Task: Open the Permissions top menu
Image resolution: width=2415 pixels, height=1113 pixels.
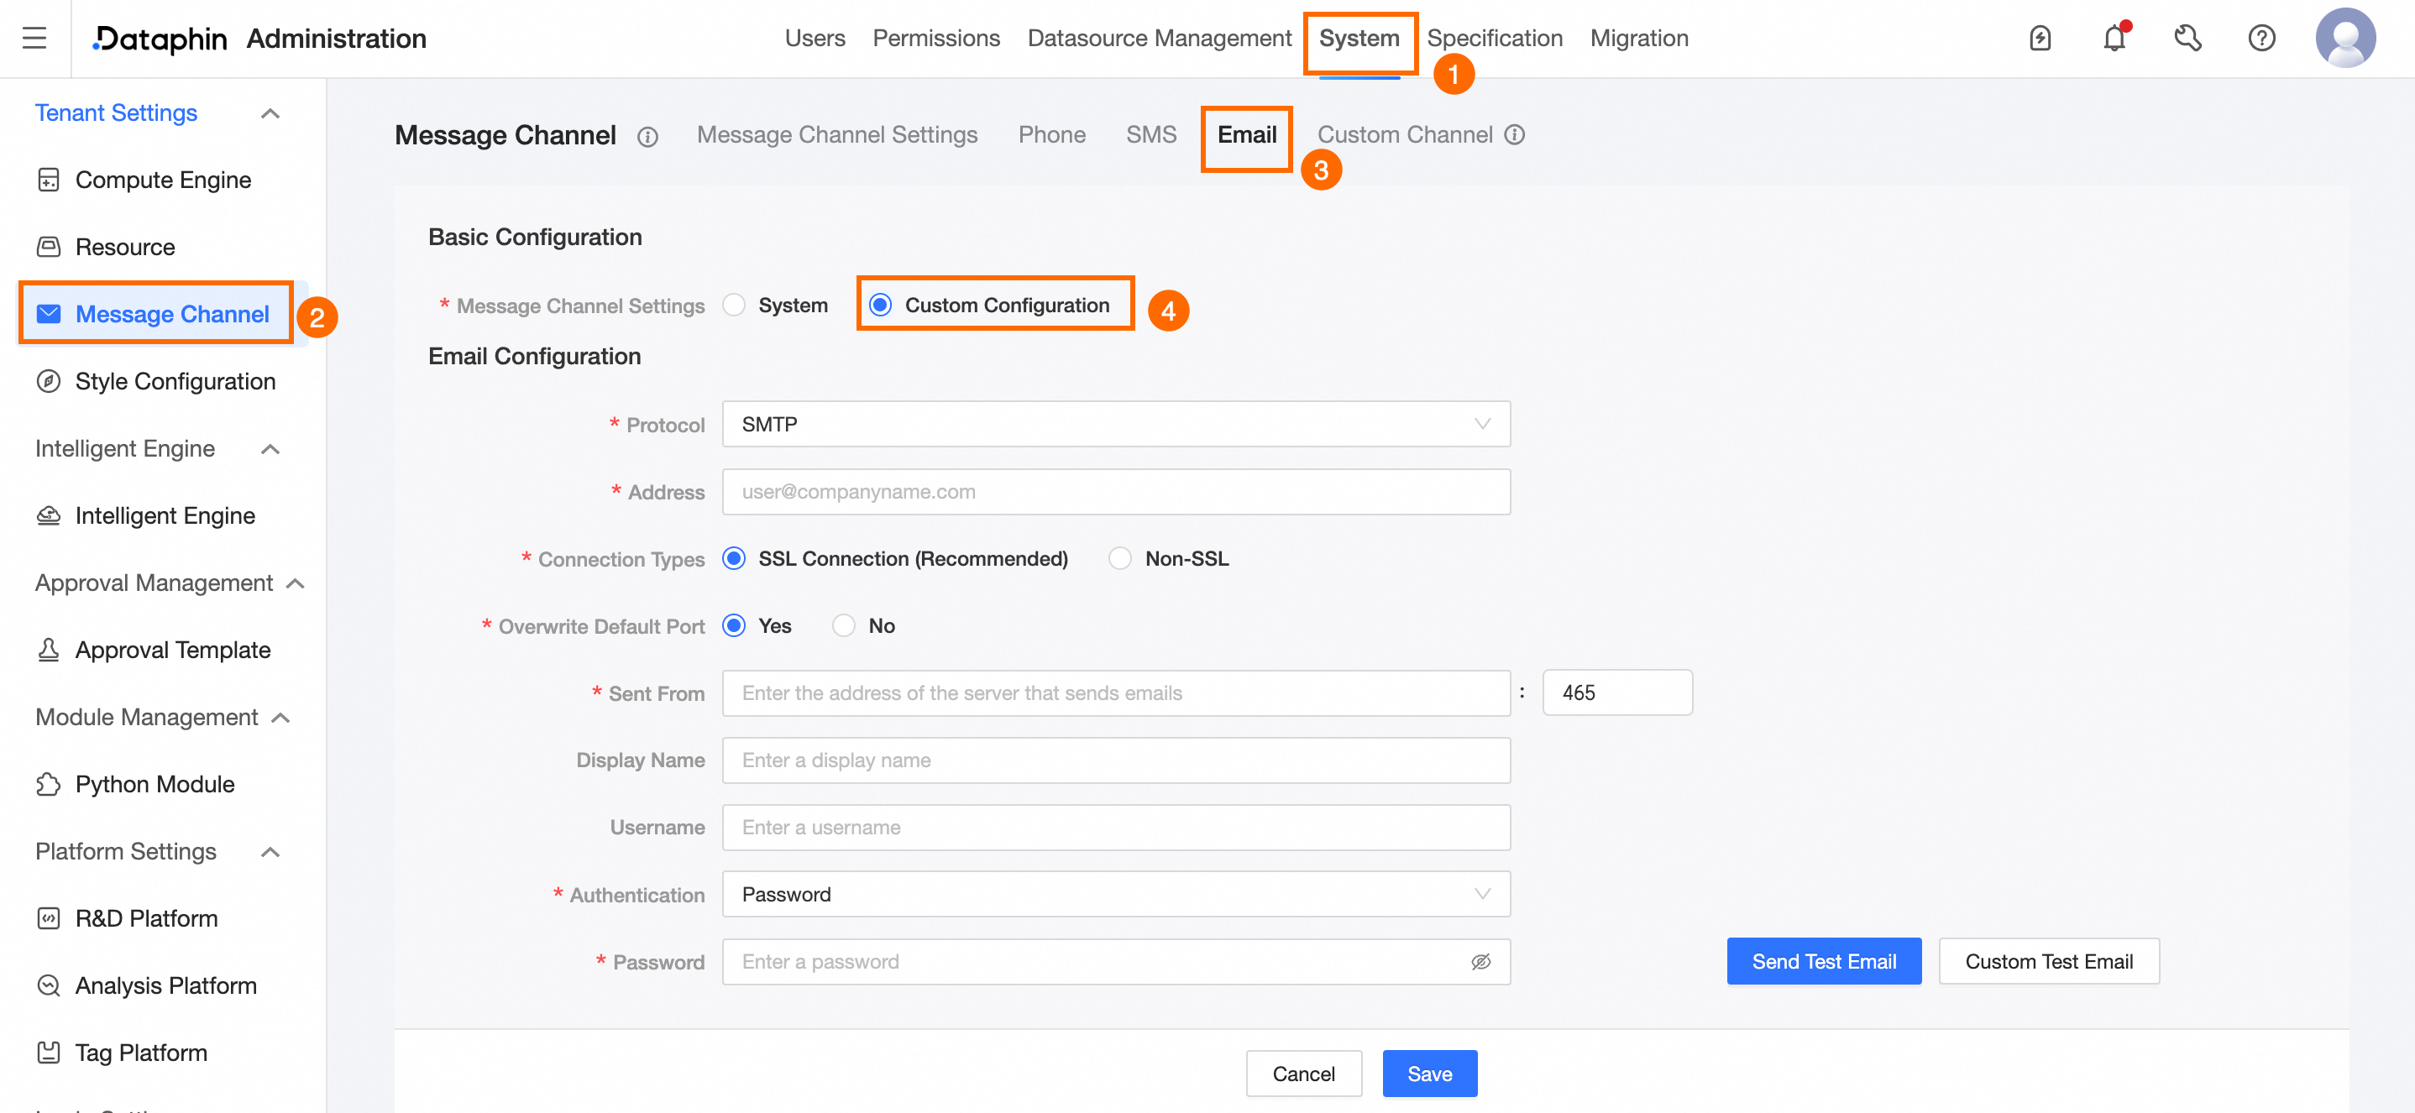Action: pyautogui.click(x=935, y=39)
